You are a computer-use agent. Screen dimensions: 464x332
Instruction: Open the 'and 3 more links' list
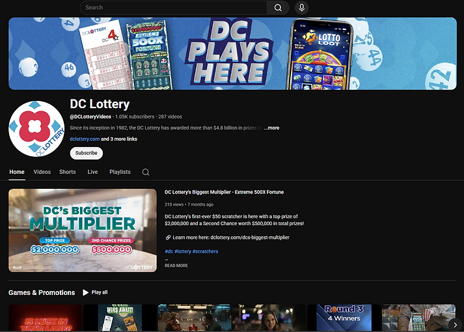coord(119,139)
